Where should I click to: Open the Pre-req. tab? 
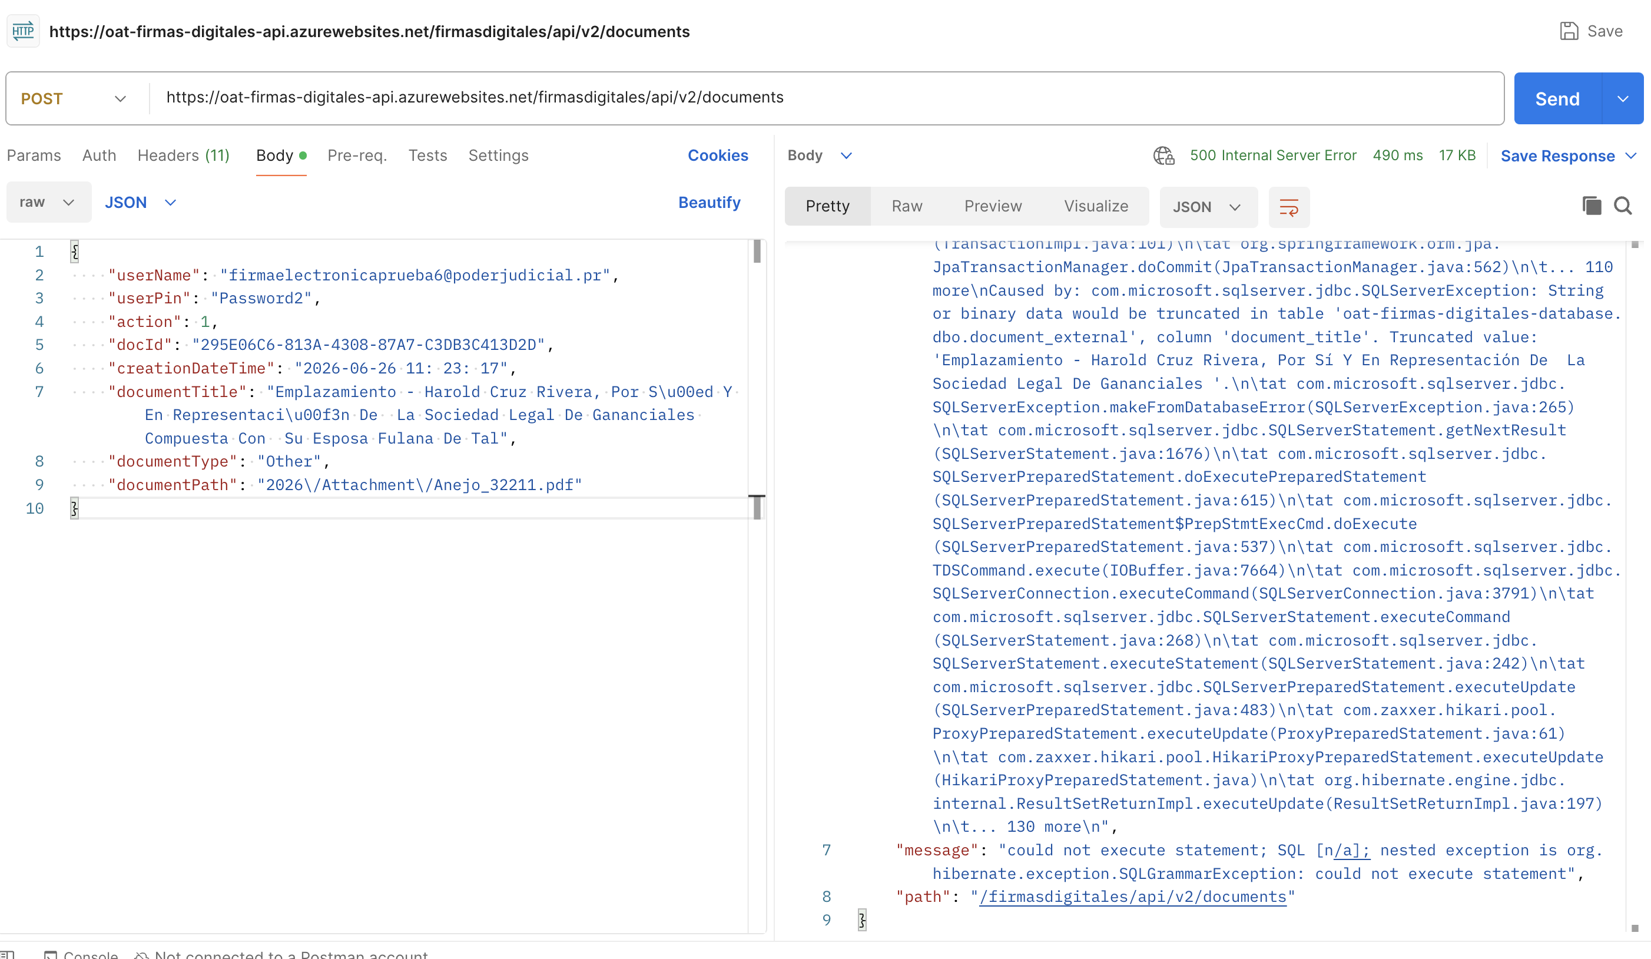coord(357,156)
